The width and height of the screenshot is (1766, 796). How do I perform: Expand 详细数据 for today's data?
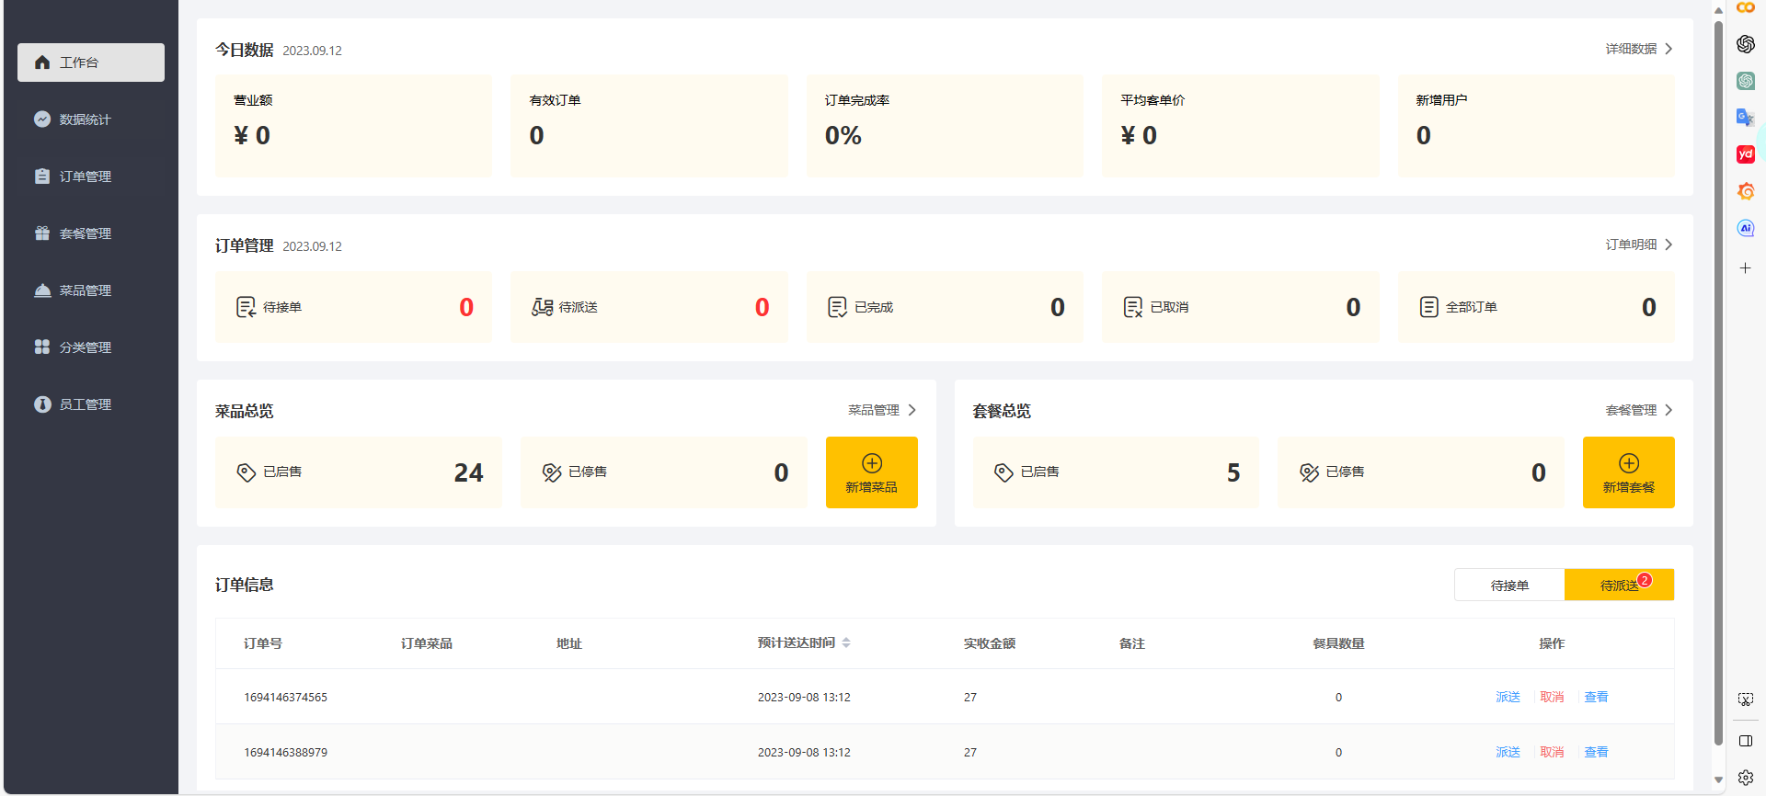pos(1638,49)
